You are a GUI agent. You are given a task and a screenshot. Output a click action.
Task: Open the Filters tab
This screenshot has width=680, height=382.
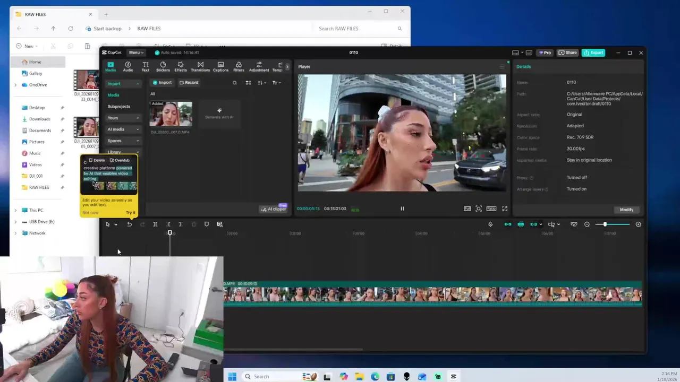coord(239,66)
